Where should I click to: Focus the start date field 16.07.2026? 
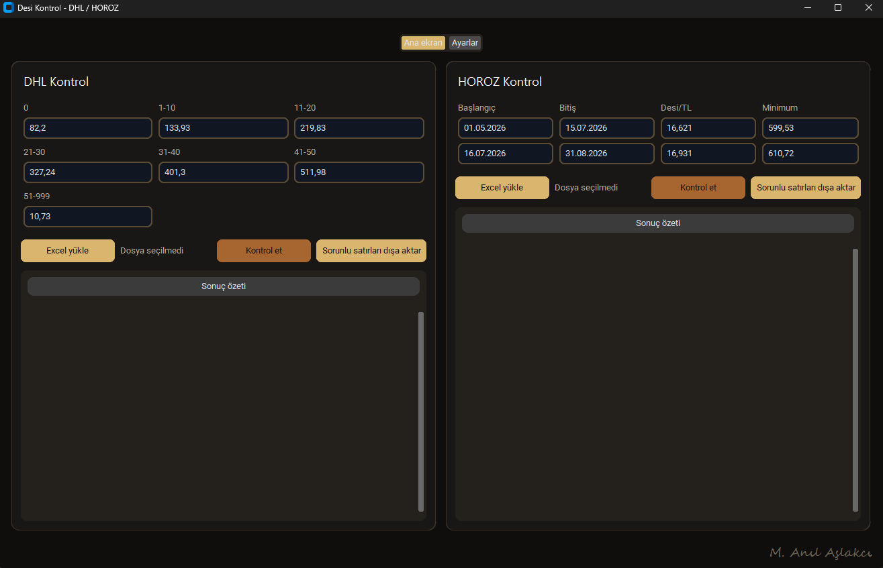pos(506,154)
